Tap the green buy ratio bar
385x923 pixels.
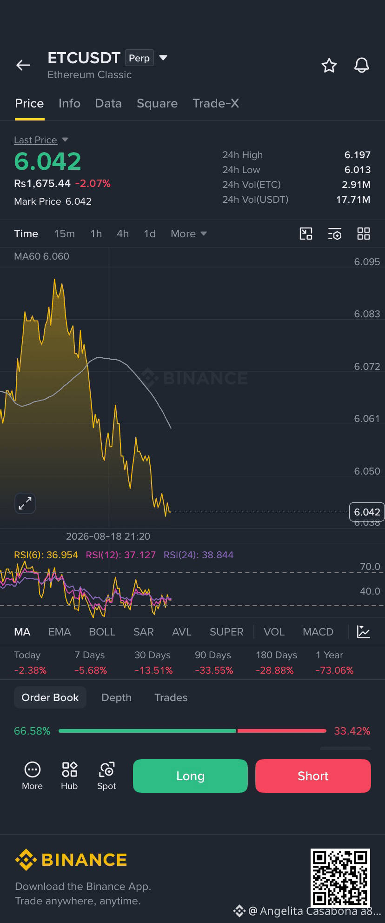pyautogui.click(x=147, y=731)
